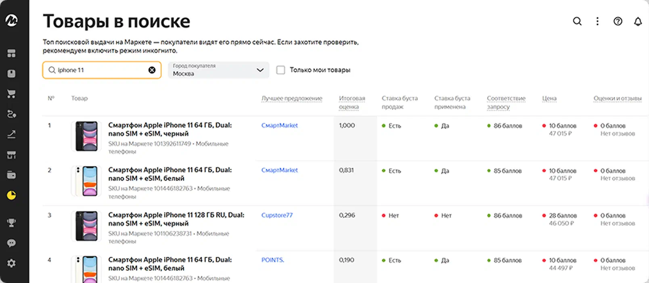This screenshot has width=649, height=283.
Task: Open the yellow analytics pie chart icon
Action: [x=11, y=196]
